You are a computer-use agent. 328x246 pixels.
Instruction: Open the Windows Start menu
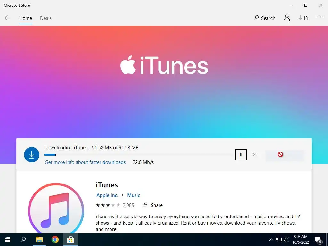(8, 240)
